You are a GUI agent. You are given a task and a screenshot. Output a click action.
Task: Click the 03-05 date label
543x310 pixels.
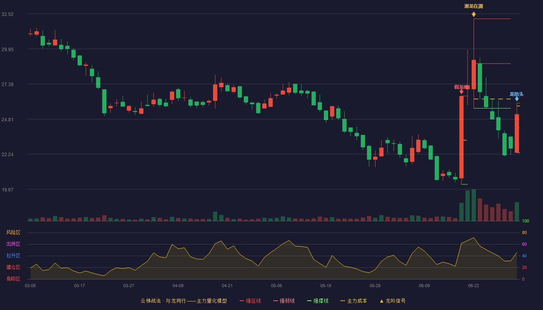click(x=30, y=286)
